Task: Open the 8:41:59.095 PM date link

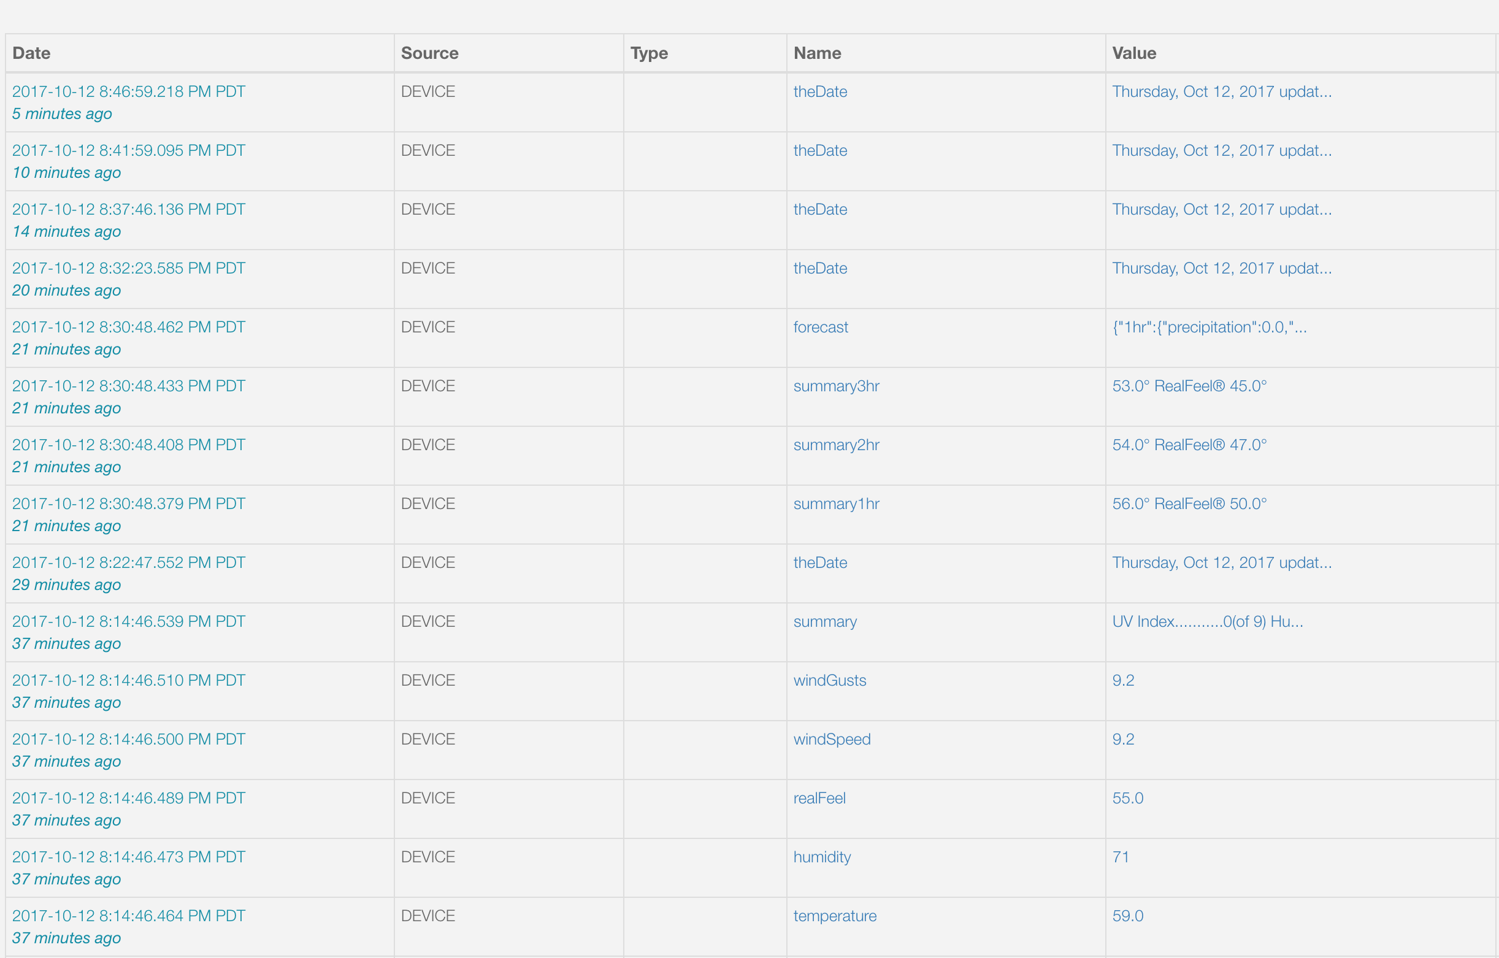Action: 129,151
